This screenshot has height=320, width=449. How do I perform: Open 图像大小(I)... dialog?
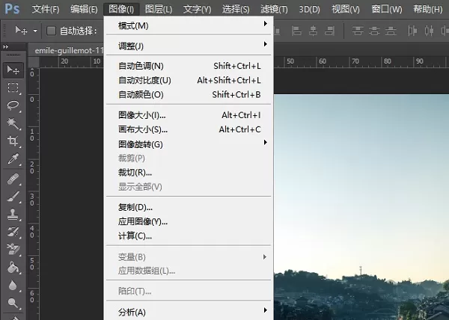click(189, 115)
